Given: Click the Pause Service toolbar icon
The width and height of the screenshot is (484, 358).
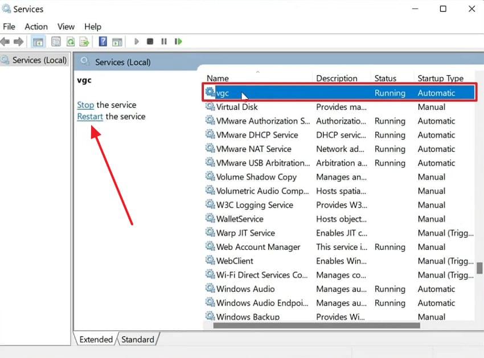Looking at the screenshot, I should 164,42.
